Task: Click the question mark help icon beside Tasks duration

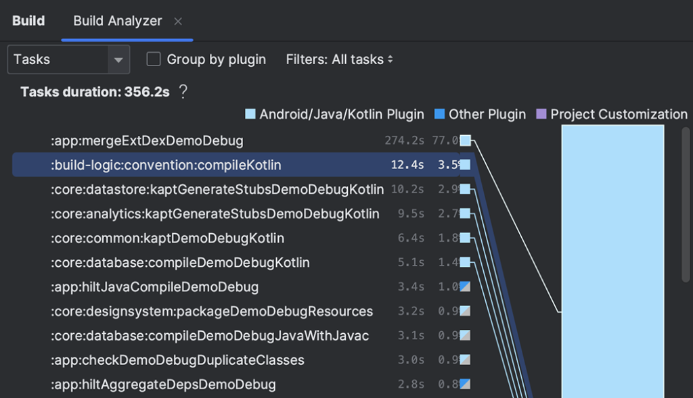Action: pos(183,92)
